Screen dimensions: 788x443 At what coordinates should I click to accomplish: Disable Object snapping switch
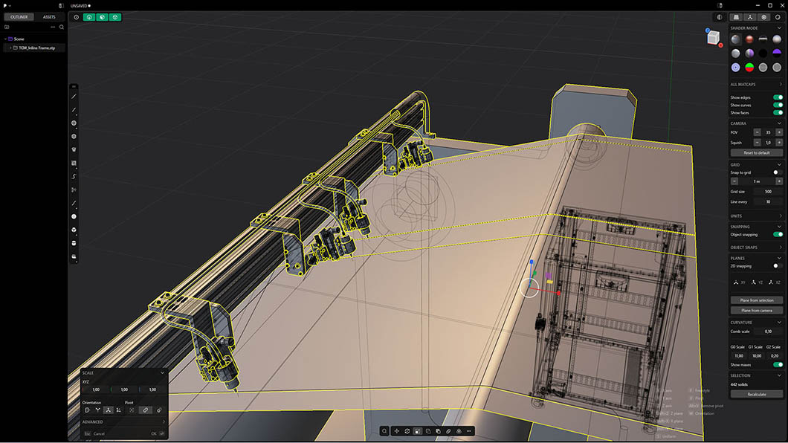pyautogui.click(x=778, y=235)
